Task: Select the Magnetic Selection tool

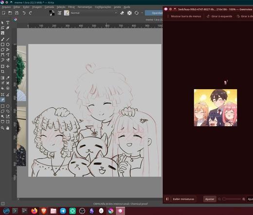Action: [x=8, y=122]
